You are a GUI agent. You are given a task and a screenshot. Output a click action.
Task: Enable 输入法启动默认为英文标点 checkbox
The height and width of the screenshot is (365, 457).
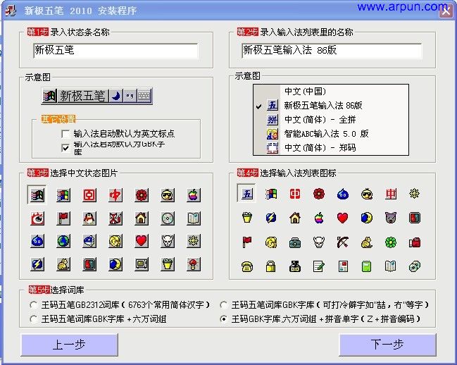pos(65,134)
